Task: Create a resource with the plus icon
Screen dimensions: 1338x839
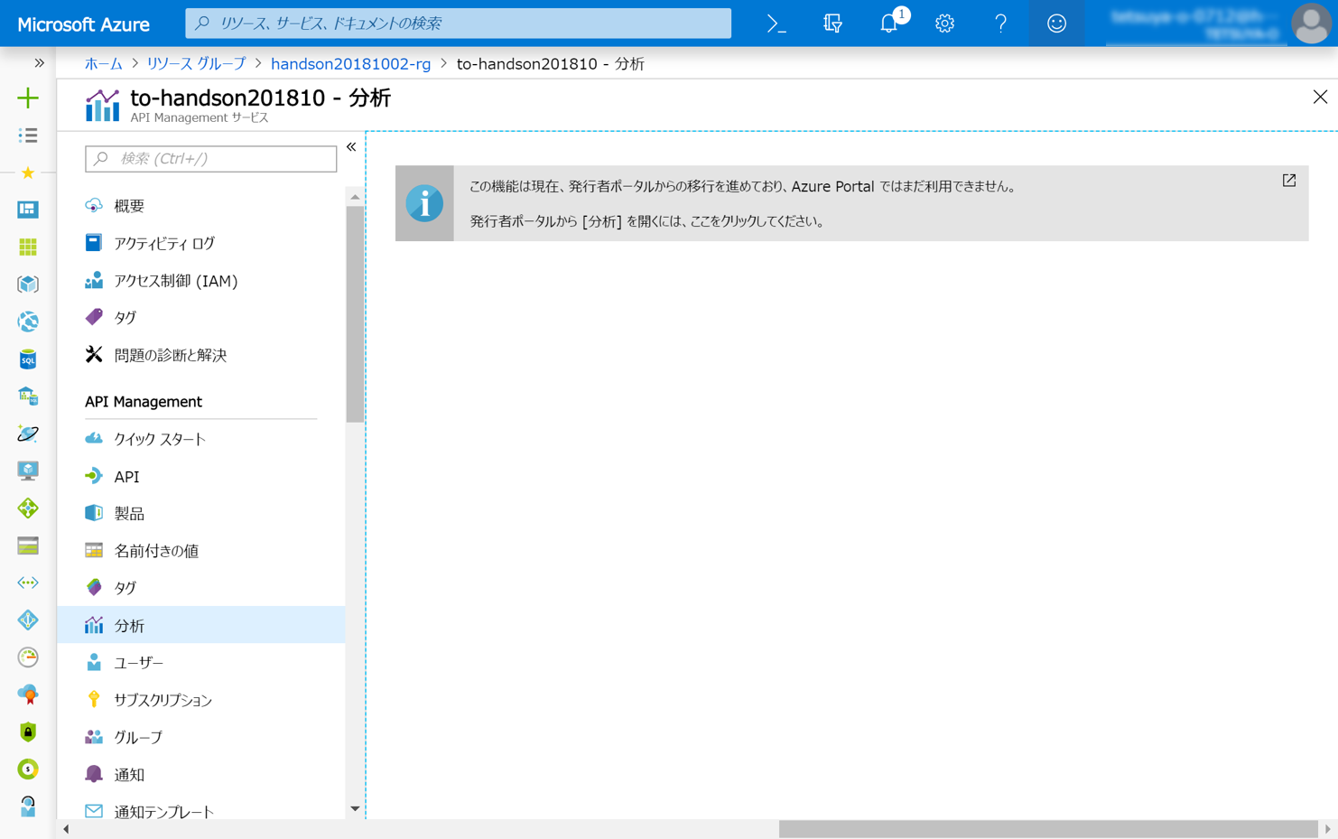Action: pos(27,98)
